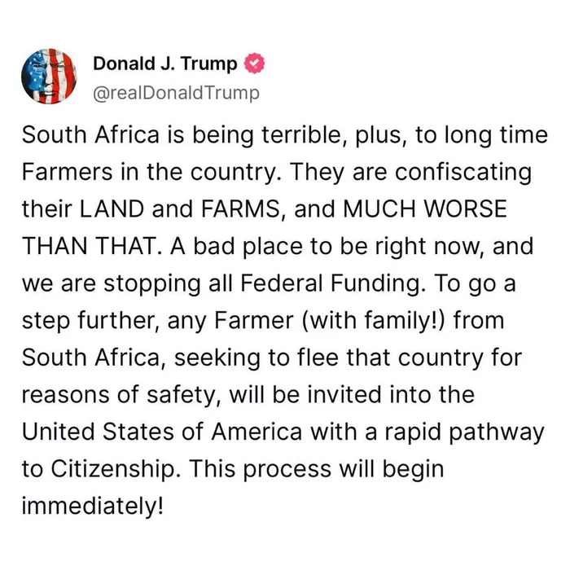This screenshot has height=588, width=570.
Task: Click the @realDonaldTrump handle
Action: (x=176, y=93)
